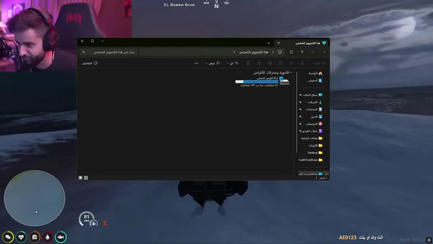Close the 'هذا الكمبيوتر الشخصي' tab

[x=279, y=43]
